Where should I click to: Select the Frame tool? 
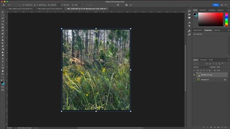(3, 28)
